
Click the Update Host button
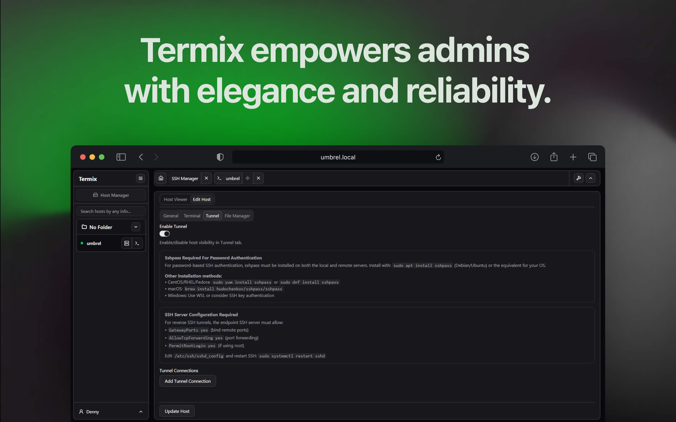[x=177, y=411]
